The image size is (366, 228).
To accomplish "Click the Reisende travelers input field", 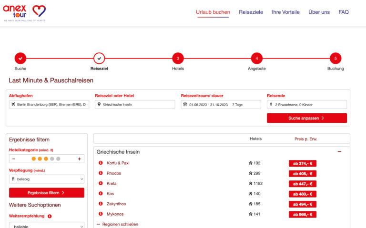I will (x=306, y=104).
